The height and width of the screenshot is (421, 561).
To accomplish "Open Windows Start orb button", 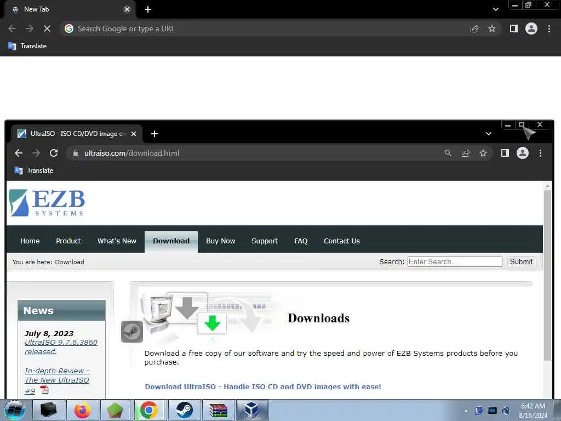I will (x=15, y=410).
